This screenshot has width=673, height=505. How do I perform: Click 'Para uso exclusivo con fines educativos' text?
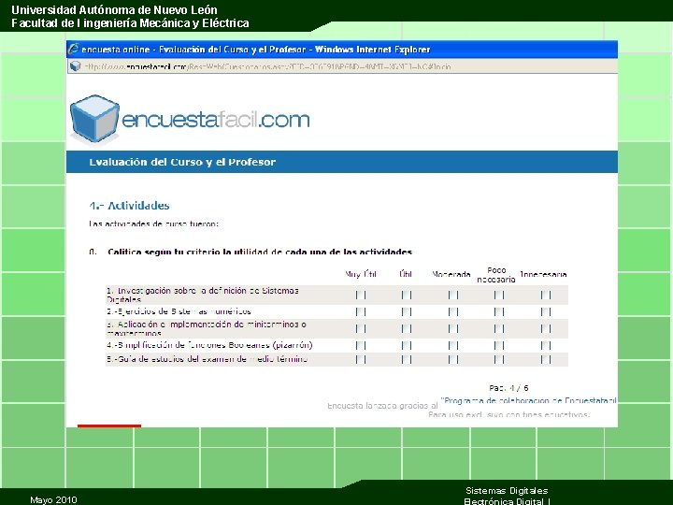[509, 415]
